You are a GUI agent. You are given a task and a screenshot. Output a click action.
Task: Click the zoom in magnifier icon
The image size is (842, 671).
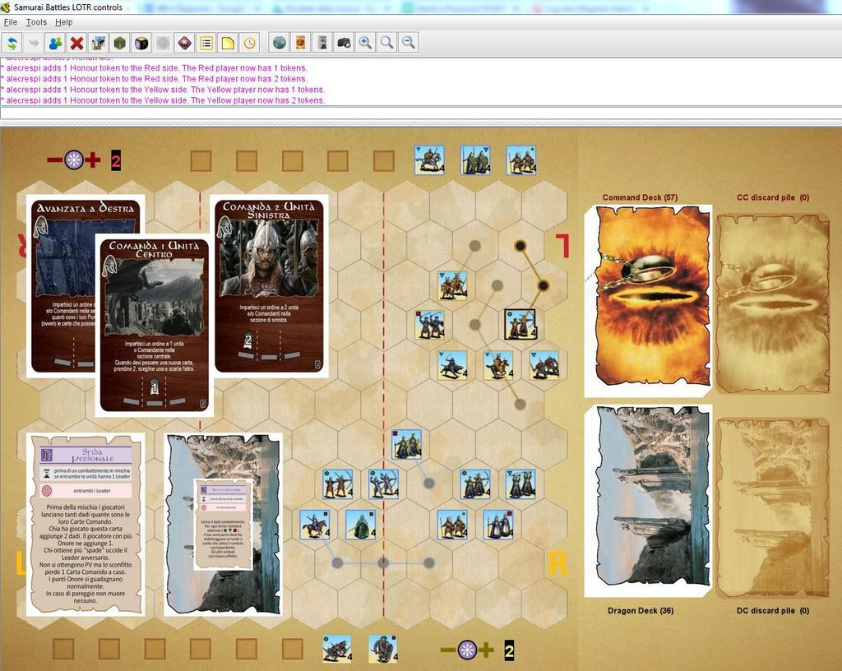coord(365,43)
